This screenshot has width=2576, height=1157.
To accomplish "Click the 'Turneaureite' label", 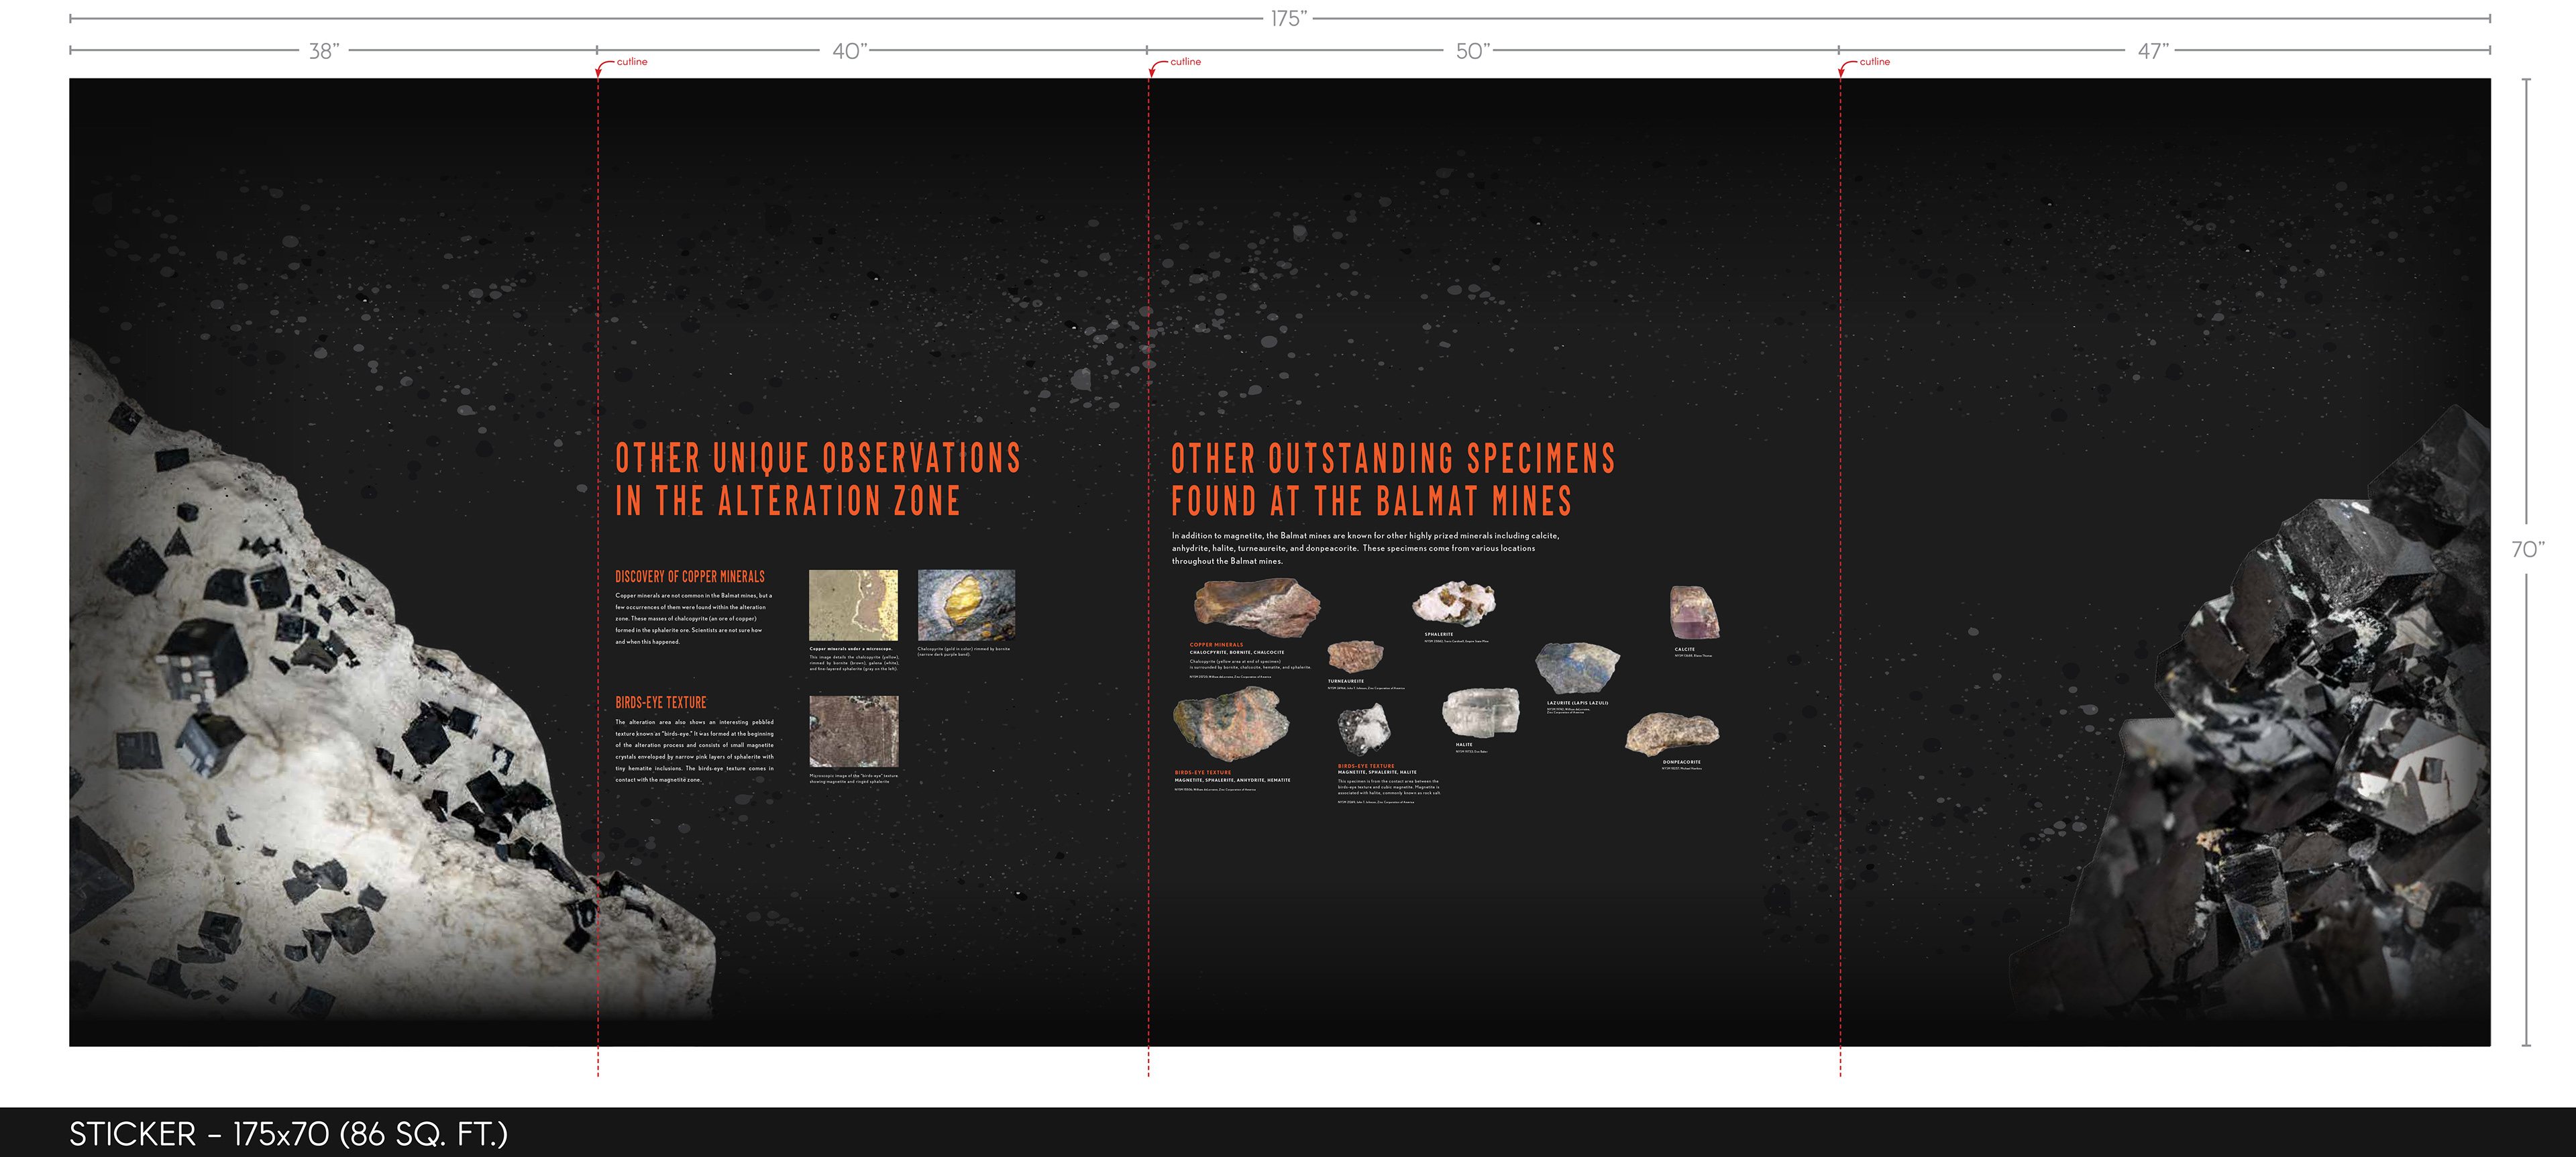I will click(x=1345, y=681).
